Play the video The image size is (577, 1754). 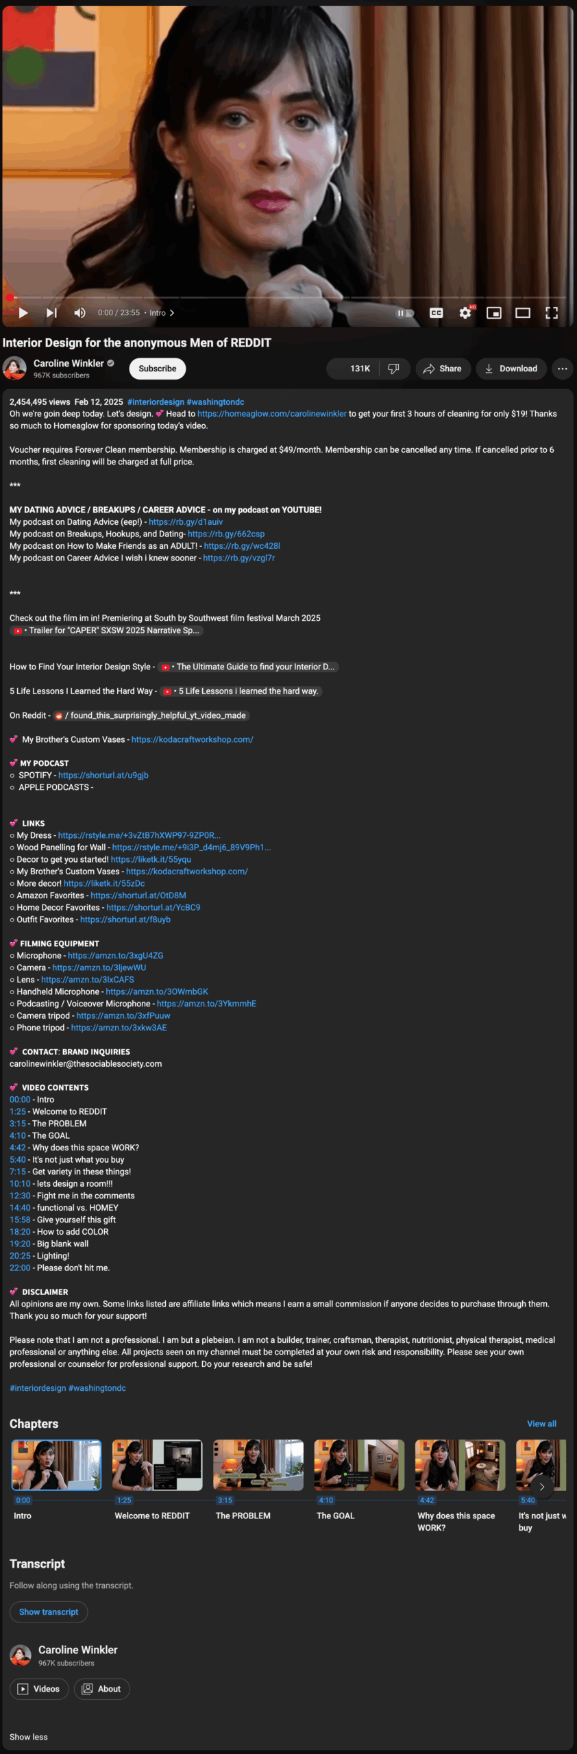click(x=23, y=312)
